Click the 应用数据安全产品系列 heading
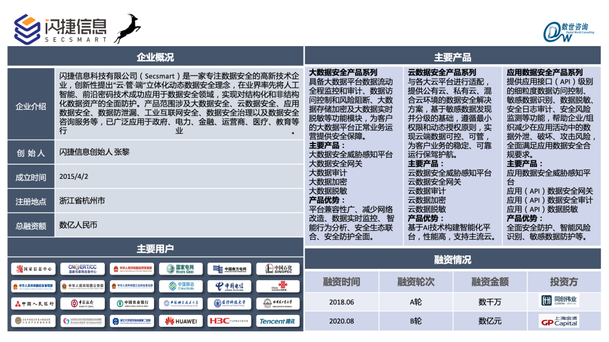The image size is (609, 342). click(x=545, y=73)
